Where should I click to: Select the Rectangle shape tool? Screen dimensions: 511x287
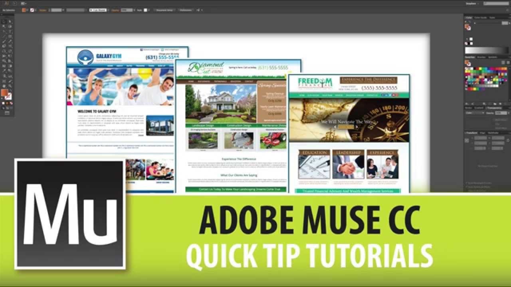(10, 36)
